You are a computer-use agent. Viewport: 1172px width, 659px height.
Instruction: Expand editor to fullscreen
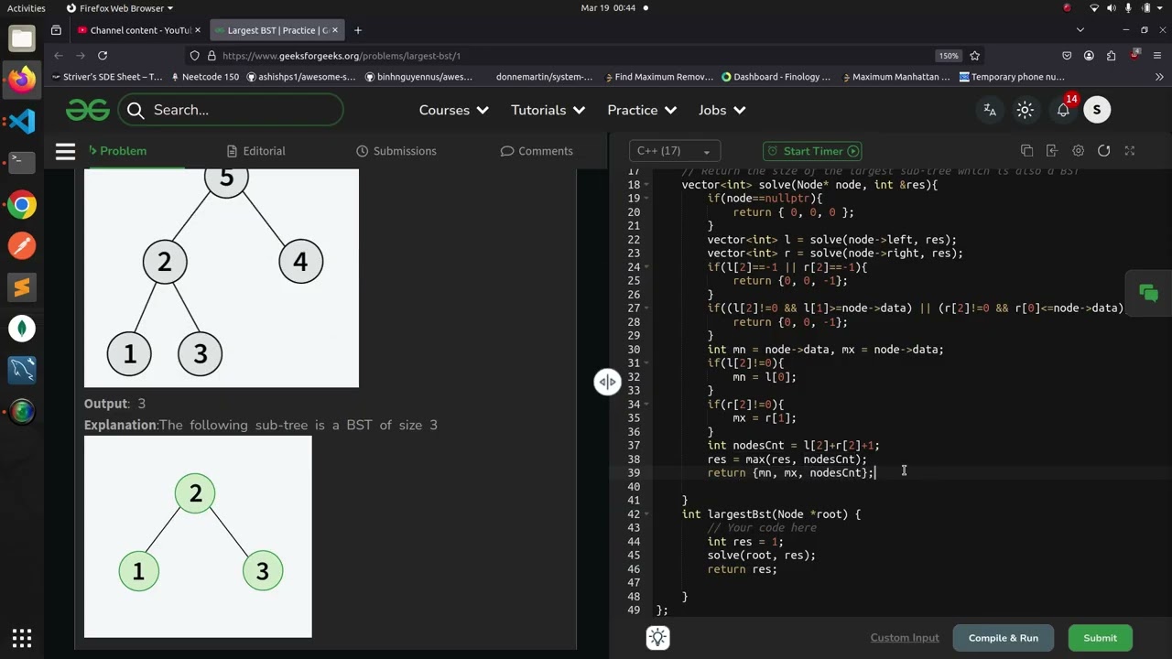pos(1130,151)
